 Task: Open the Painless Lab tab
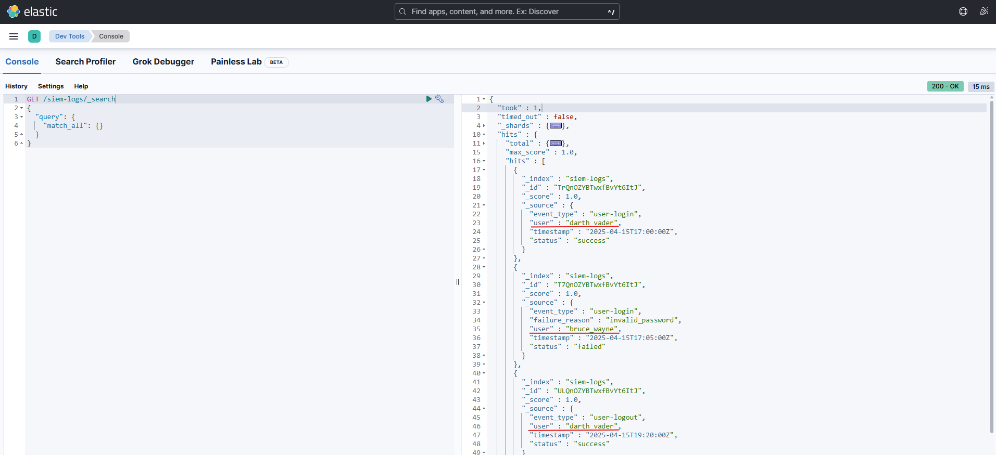236,62
